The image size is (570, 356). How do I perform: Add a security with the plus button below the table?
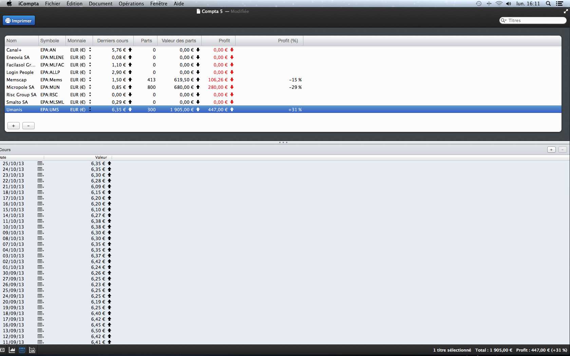14,126
